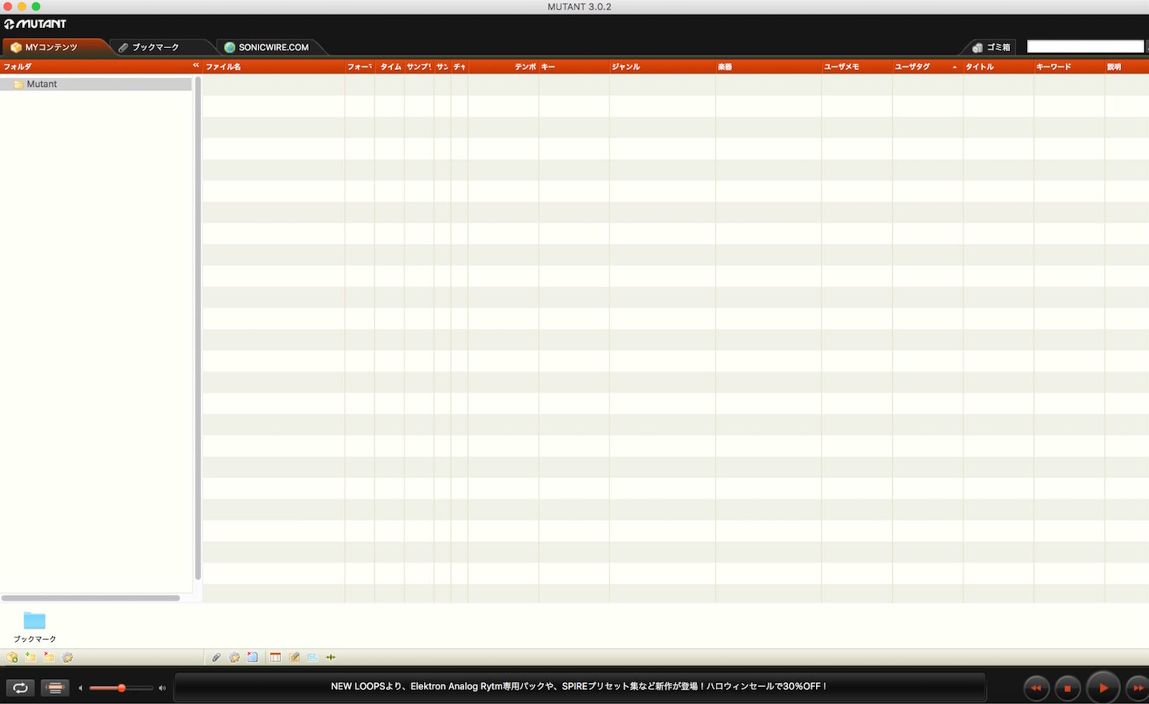Click the play button
The height and width of the screenshot is (704, 1149).
(1103, 688)
